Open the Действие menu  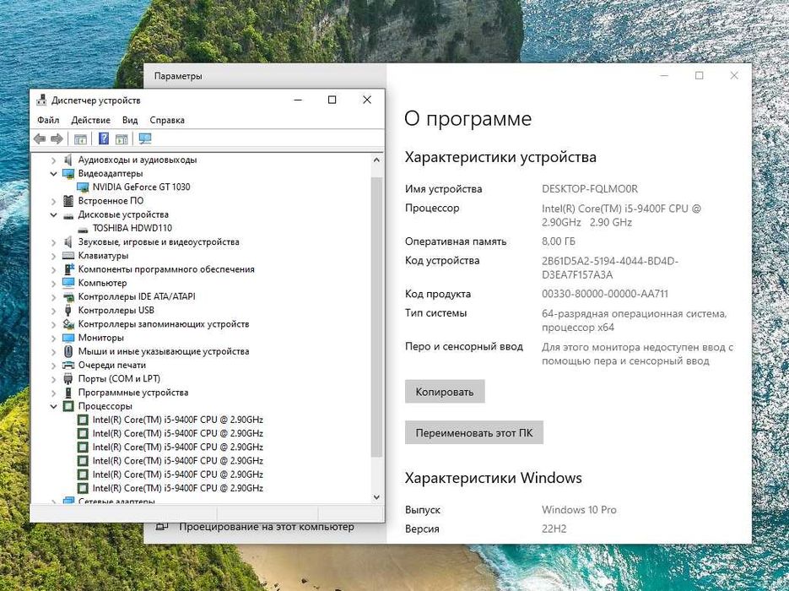point(90,120)
